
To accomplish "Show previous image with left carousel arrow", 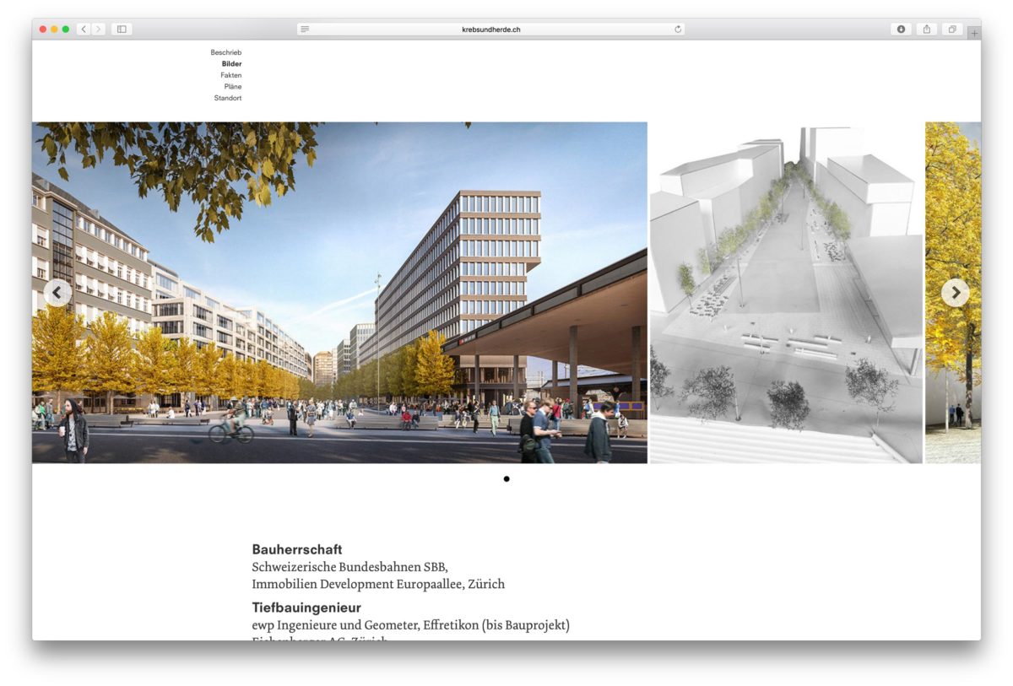I will pyautogui.click(x=57, y=293).
